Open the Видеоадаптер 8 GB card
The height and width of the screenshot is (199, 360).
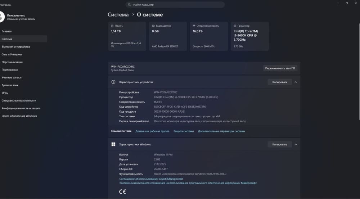point(168,36)
